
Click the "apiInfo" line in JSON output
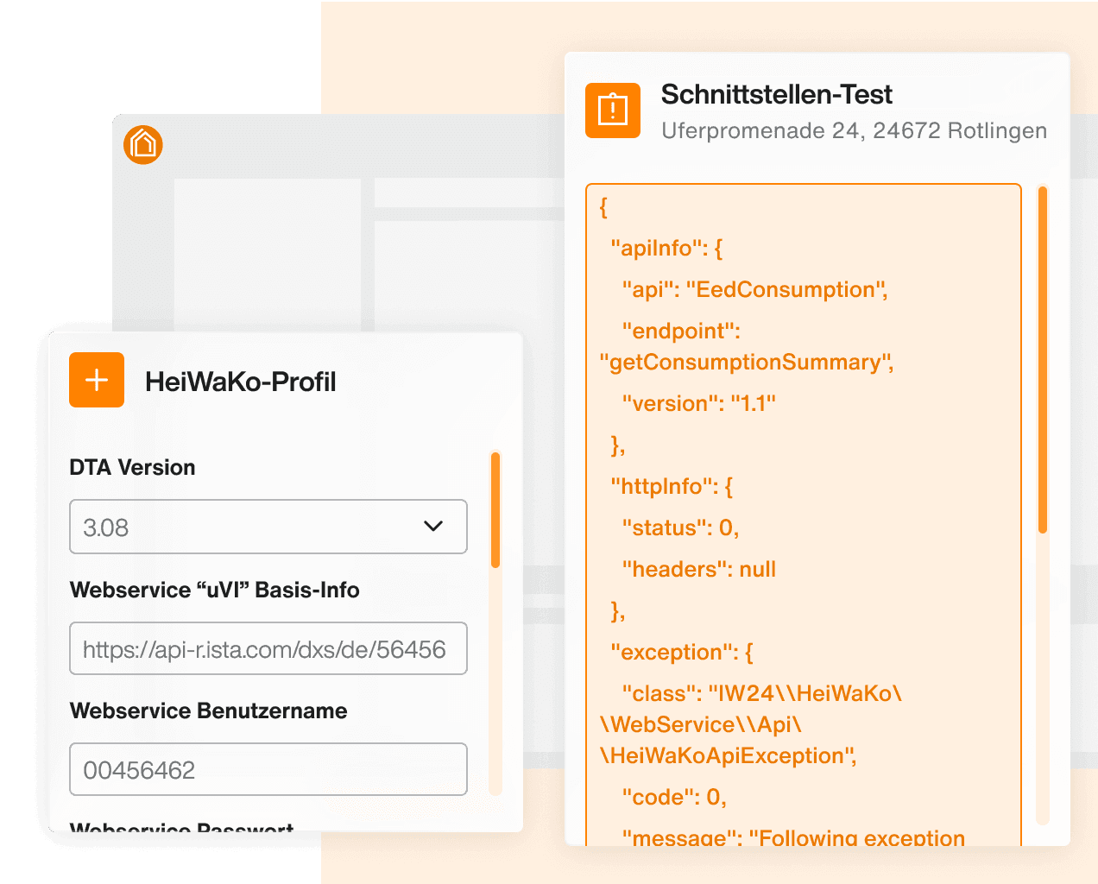(666, 249)
